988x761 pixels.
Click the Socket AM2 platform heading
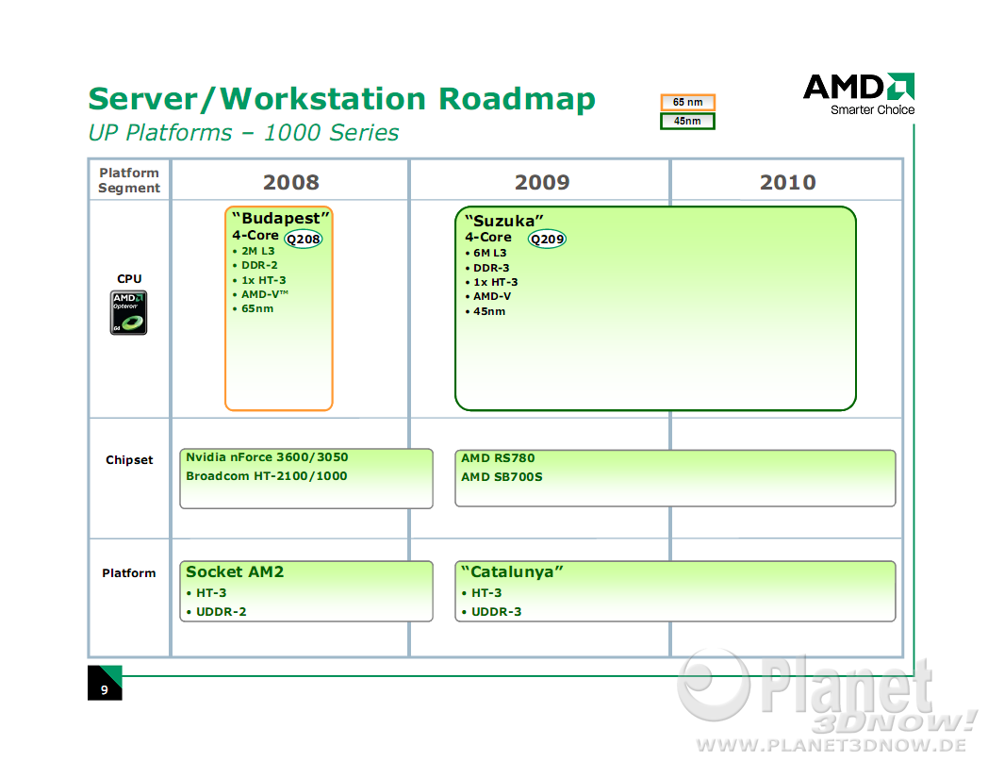point(235,571)
